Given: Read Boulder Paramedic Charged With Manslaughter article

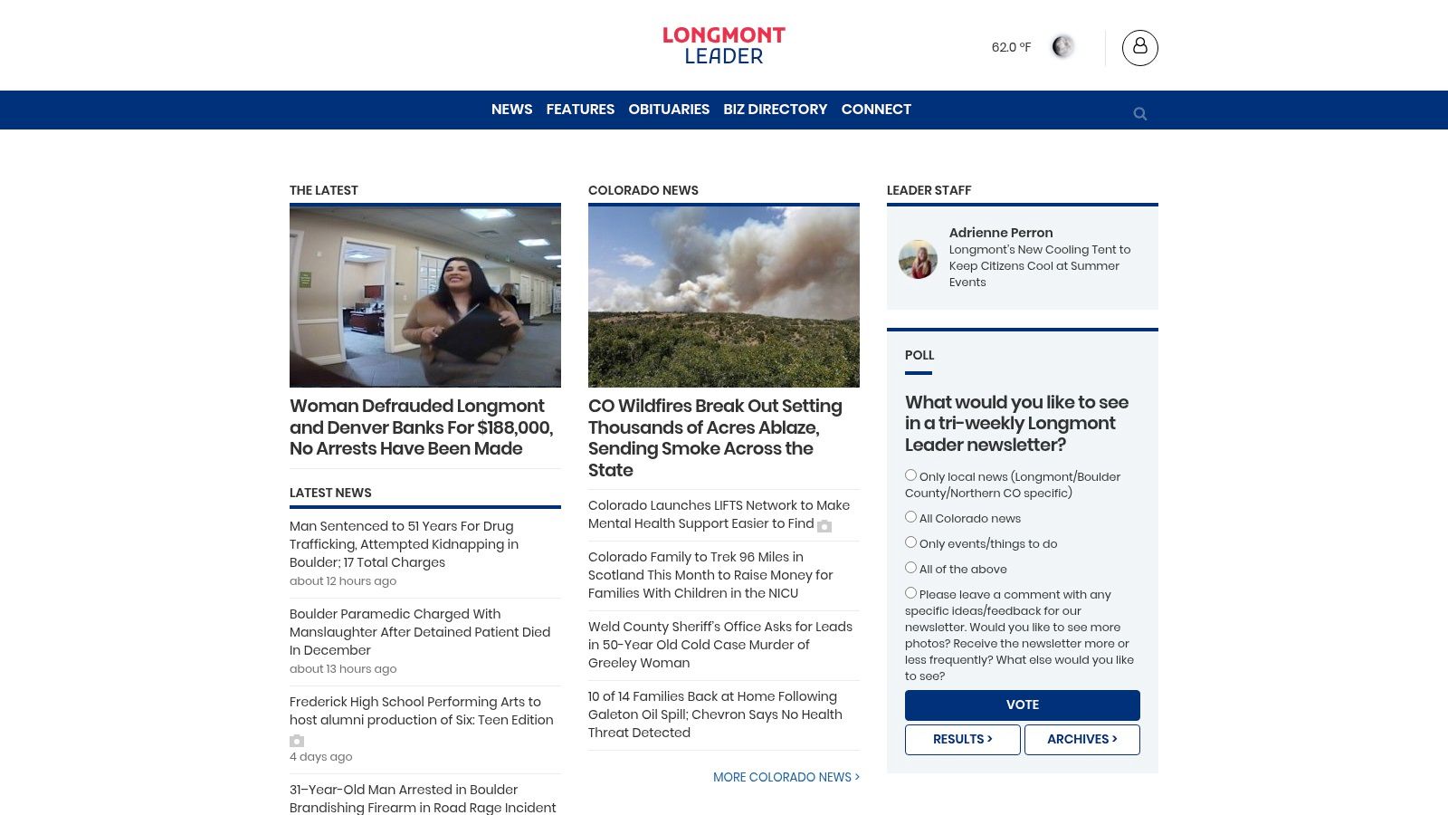Looking at the screenshot, I should 420,632.
